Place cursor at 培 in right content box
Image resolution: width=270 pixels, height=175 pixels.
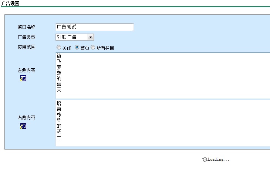[59, 104]
